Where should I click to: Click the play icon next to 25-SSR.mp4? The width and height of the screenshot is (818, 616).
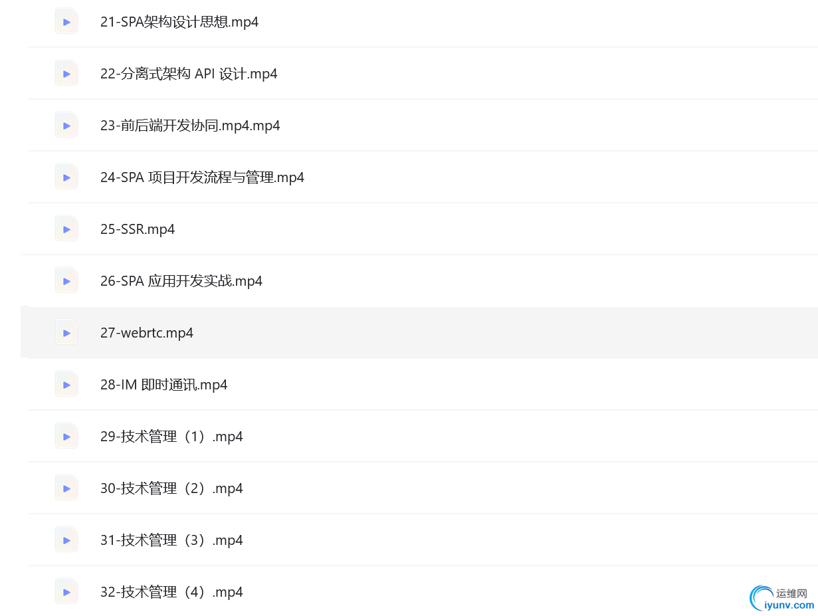coord(66,229)
